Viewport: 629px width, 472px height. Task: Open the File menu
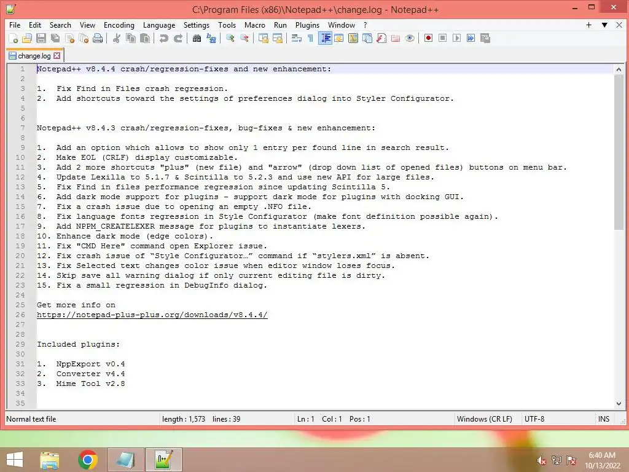[x=15, y=25]
